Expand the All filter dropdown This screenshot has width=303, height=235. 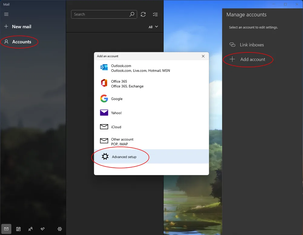(153, 27)
